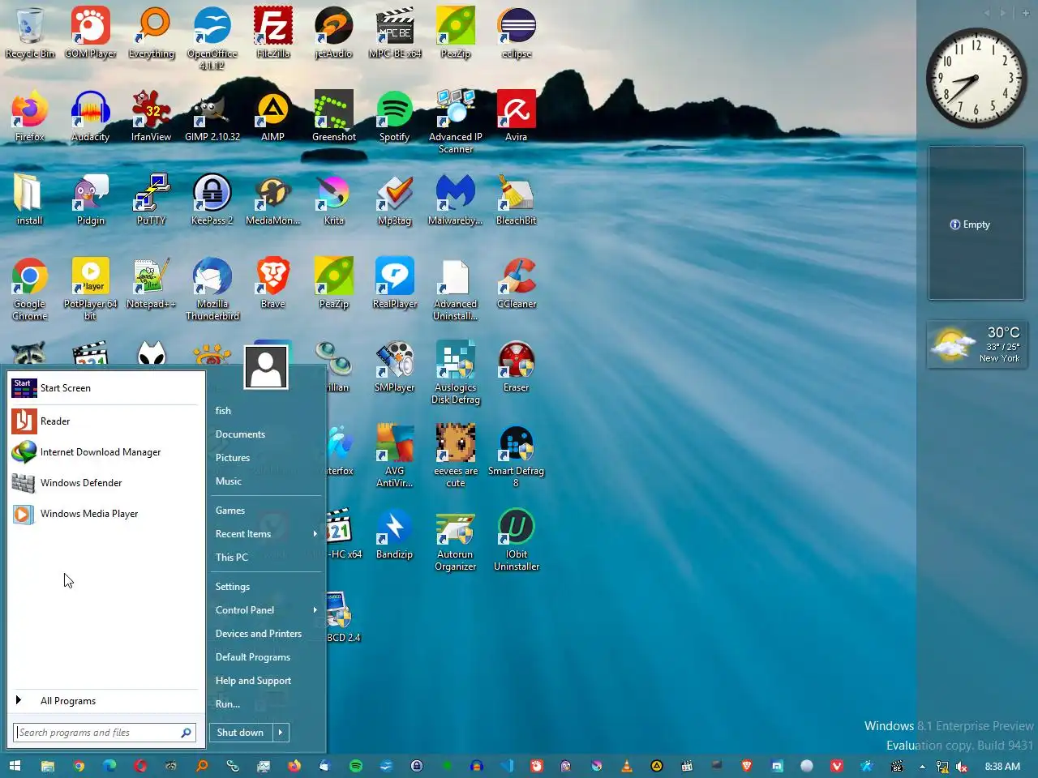Open the Greenshot desktop shortcut
Image resolution: width=1038 pixels, height=778 pixels.
pyautogui.click(x=334, y=116)
